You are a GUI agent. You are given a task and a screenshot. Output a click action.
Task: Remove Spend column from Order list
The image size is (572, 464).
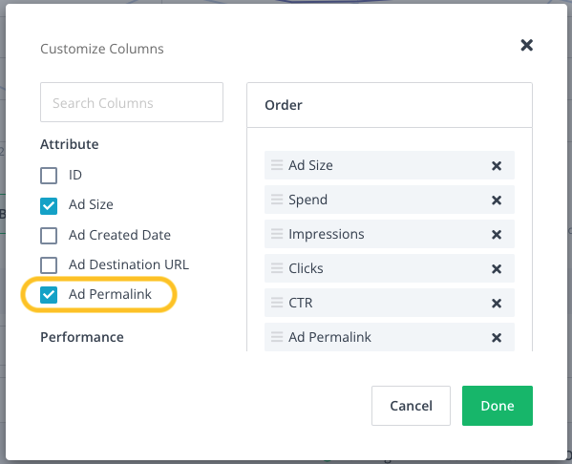[x=497, y=200]
